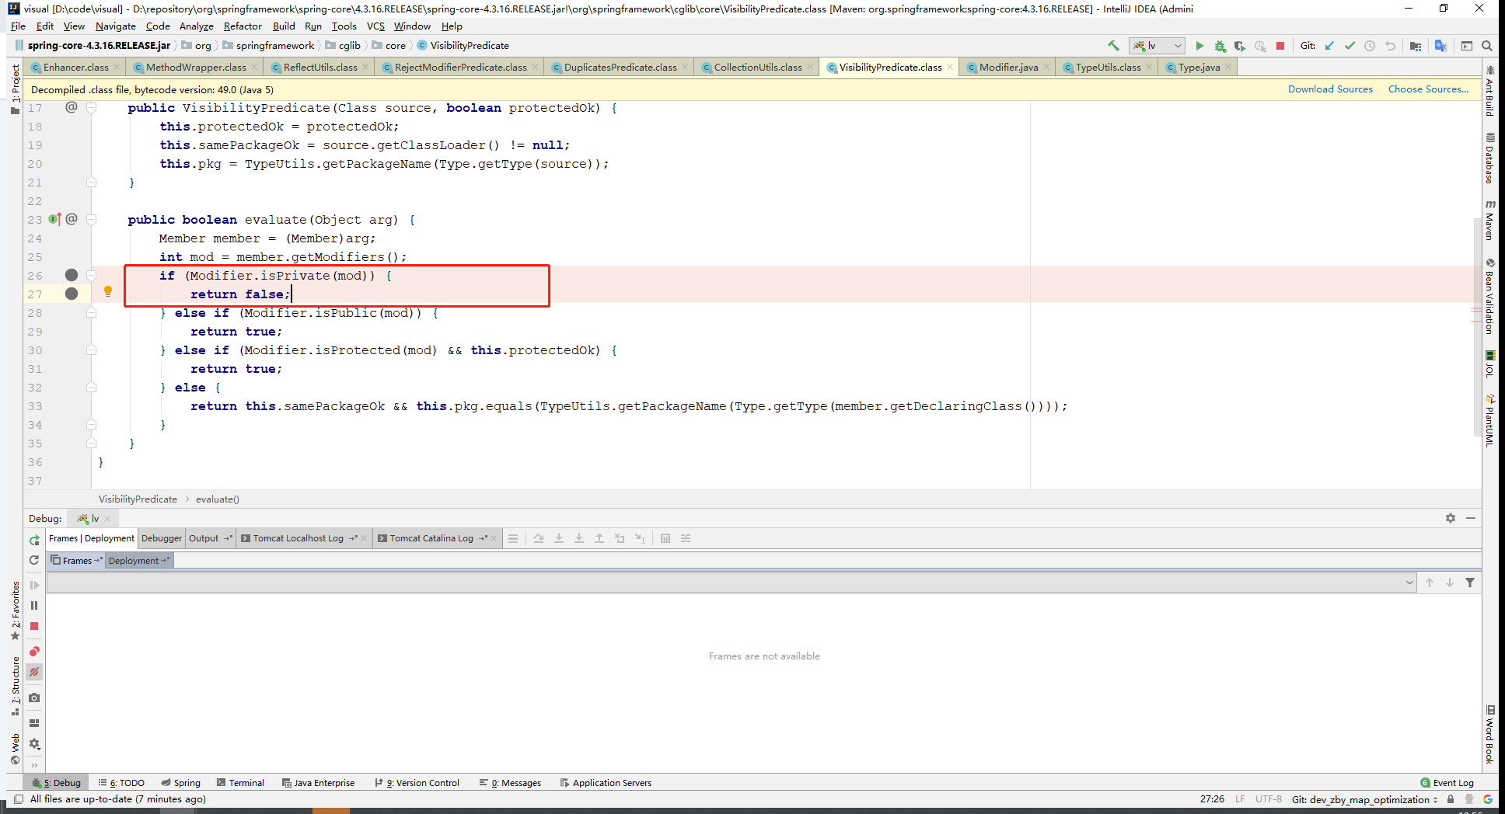Open the Analyze menu
Image resolution: width=1505 pixels, height=814 pixels.
tap(197, 26)
